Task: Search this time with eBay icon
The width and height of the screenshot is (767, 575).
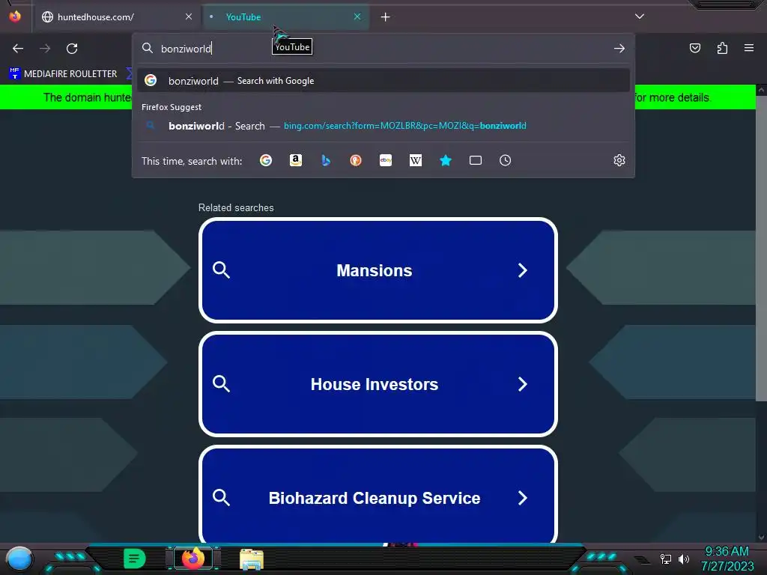Action: (386, 160)
